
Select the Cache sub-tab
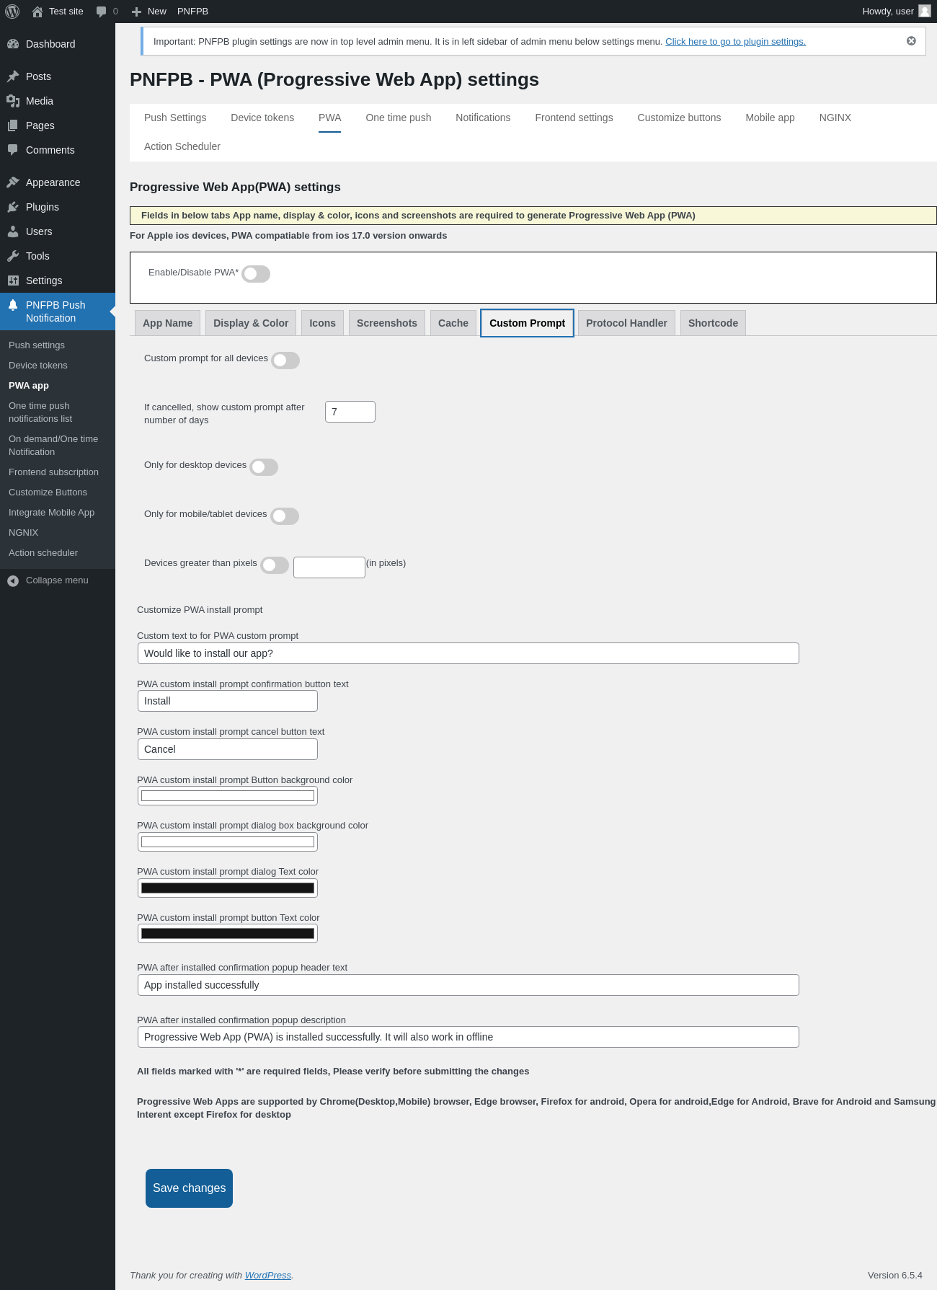point(453,323)
